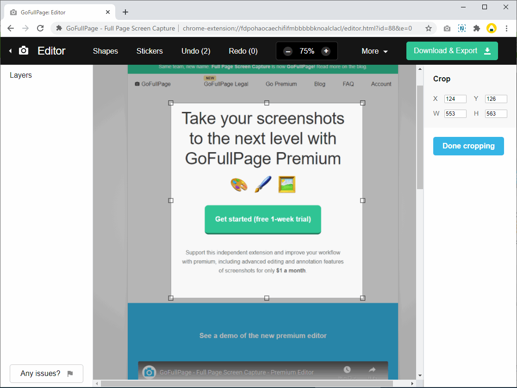Click the left-middle crop handle
This screenshot has width=517, height=388.
171,200
